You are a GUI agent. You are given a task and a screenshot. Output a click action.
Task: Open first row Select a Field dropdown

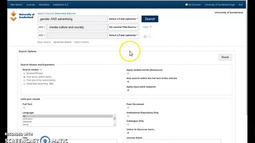[124, 19]
